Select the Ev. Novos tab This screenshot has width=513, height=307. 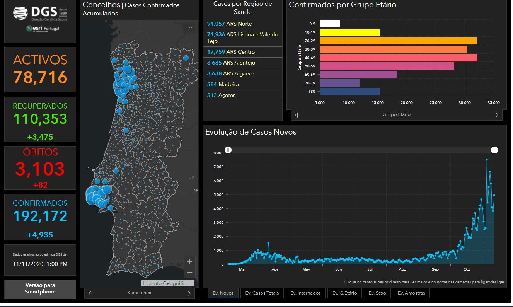coord(223,293)
